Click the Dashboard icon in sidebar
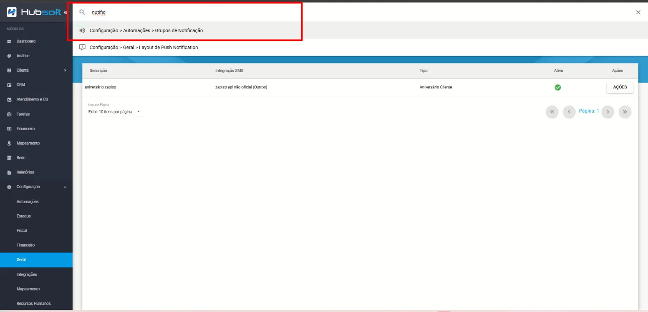648x312 pixels. click(9, 41)
